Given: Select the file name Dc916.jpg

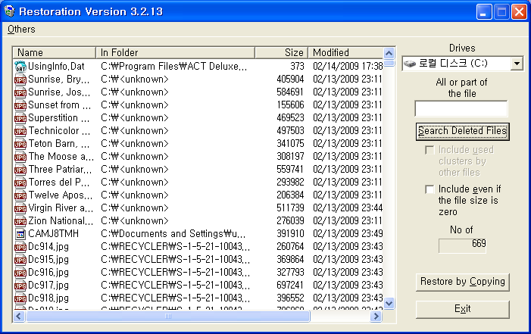Looking at the screenshot, I should point(48,273).
